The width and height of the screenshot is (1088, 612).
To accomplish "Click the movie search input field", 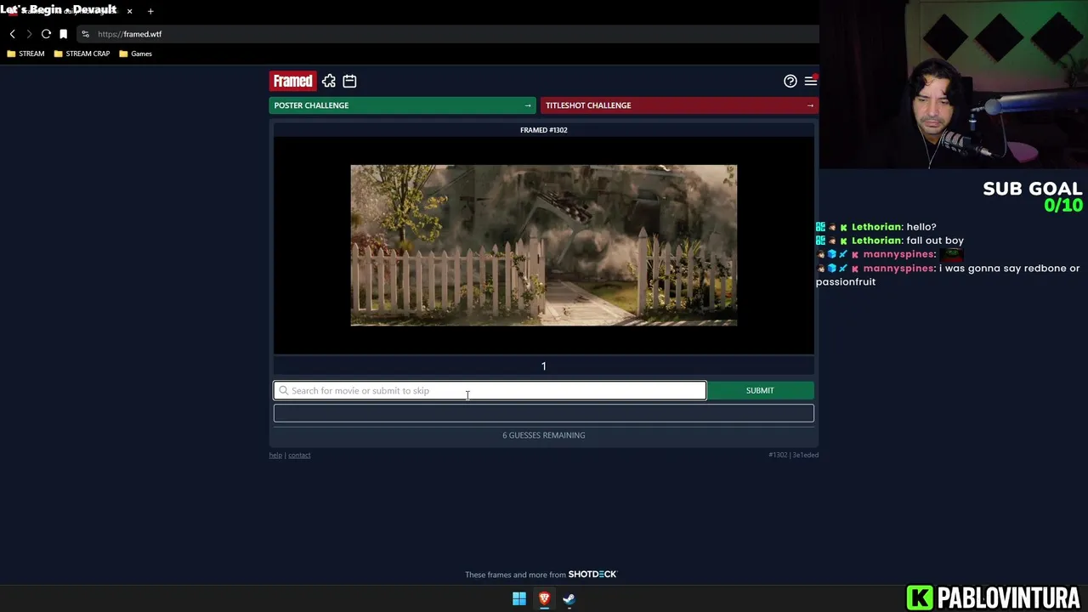I will [490, 390].
